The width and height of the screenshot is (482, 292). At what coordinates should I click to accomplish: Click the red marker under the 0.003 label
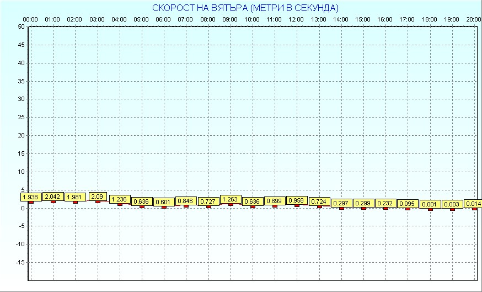click(452, 209)
